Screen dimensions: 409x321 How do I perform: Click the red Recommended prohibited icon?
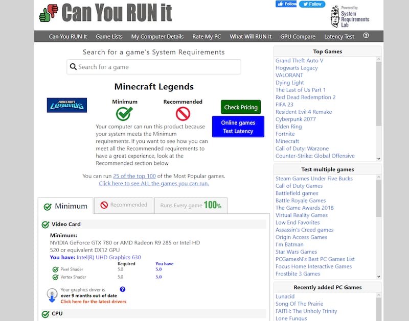coord(183,113)
